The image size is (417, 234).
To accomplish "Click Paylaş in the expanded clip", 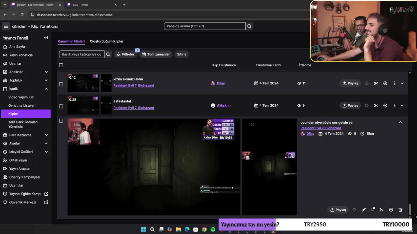I will pos(338,210).
